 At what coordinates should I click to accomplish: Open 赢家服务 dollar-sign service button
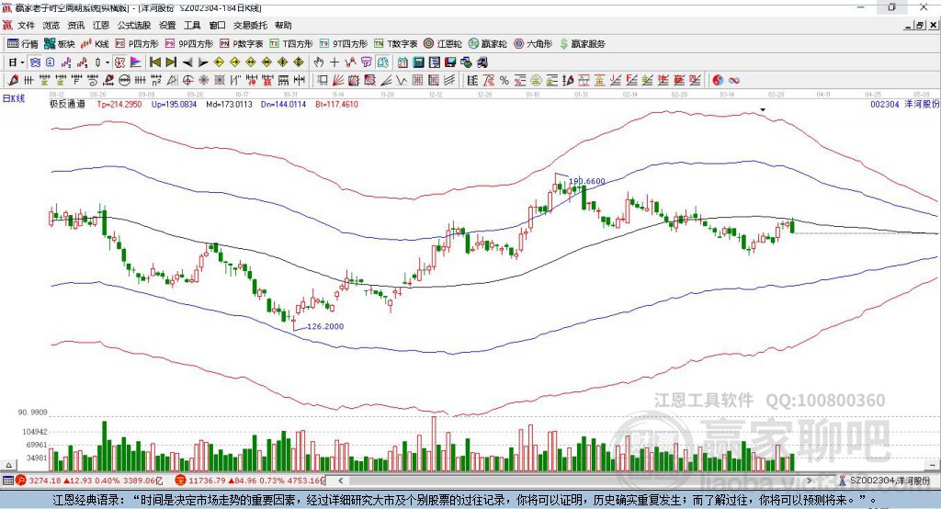583,44
